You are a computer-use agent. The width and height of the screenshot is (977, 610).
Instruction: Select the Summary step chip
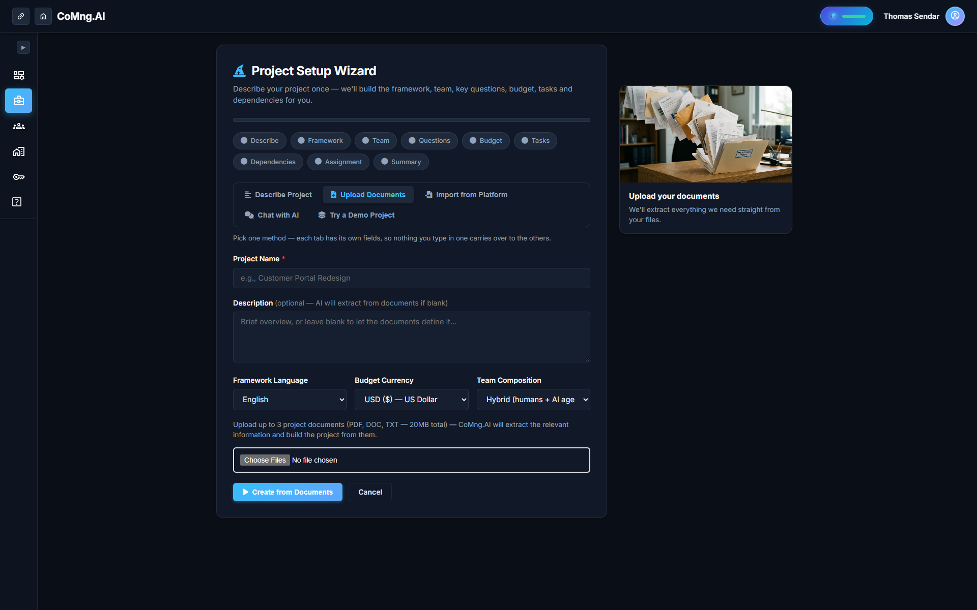(x=401, y=162)
